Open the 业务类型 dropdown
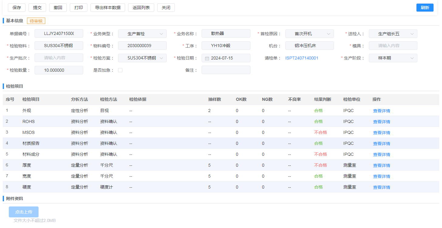The width and height of the screenshot is (442, 228). tap(142, 34)
